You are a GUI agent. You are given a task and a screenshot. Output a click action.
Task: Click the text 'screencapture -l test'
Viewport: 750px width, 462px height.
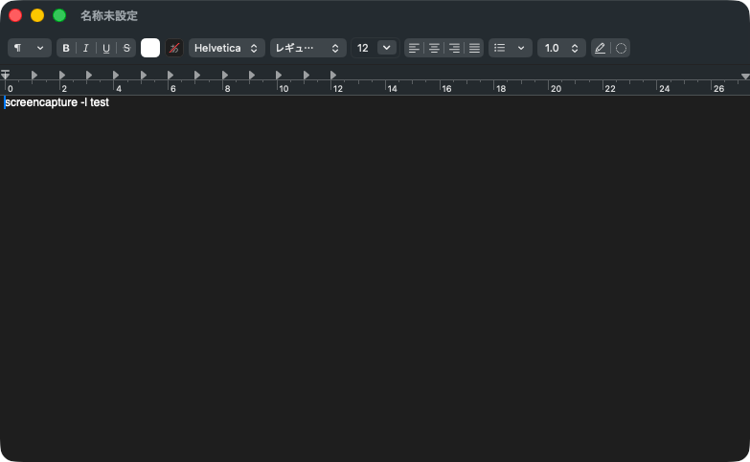pyautogui.click(x=57, y=102)
